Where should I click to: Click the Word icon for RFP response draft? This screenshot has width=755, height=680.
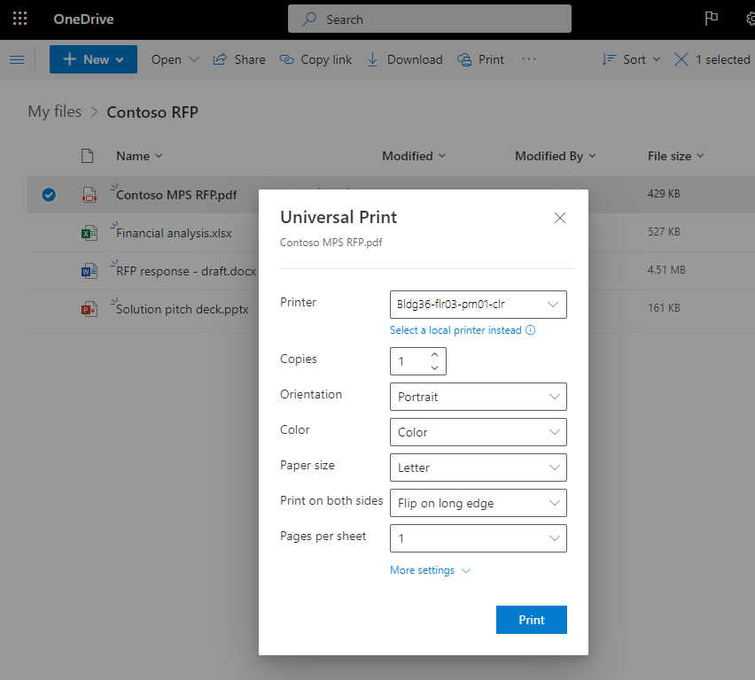click(89, 271)
